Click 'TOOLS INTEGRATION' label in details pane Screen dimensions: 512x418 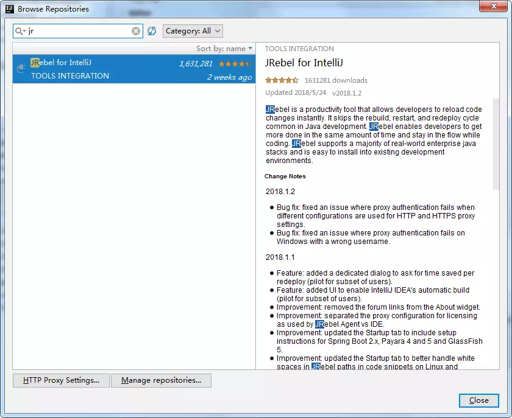(299, 49)
